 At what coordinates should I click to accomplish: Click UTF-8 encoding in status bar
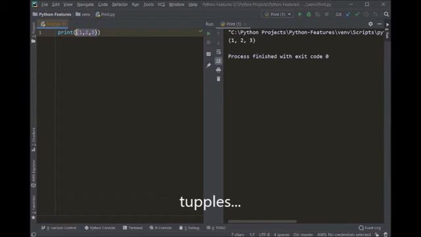(264, 234)
